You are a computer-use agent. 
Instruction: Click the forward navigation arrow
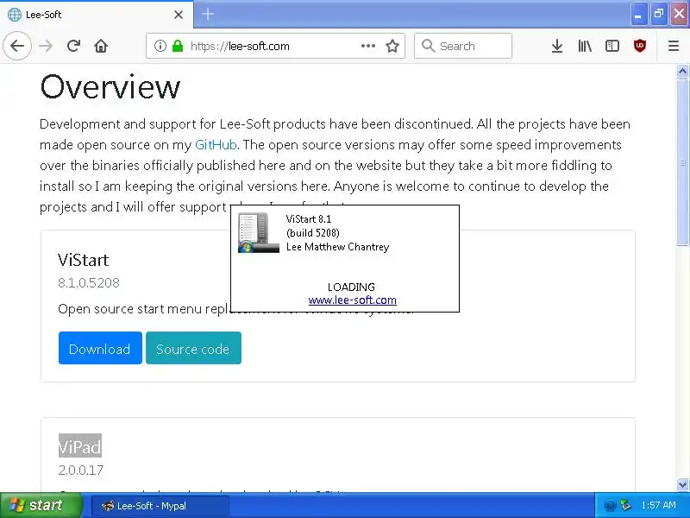pyautogui.click(x=46, y=46)
